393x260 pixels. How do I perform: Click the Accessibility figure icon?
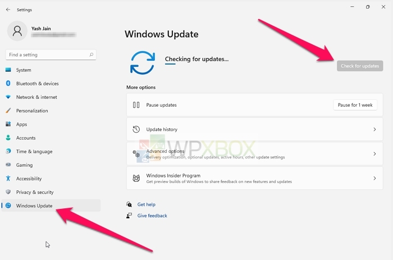[8, 178]
